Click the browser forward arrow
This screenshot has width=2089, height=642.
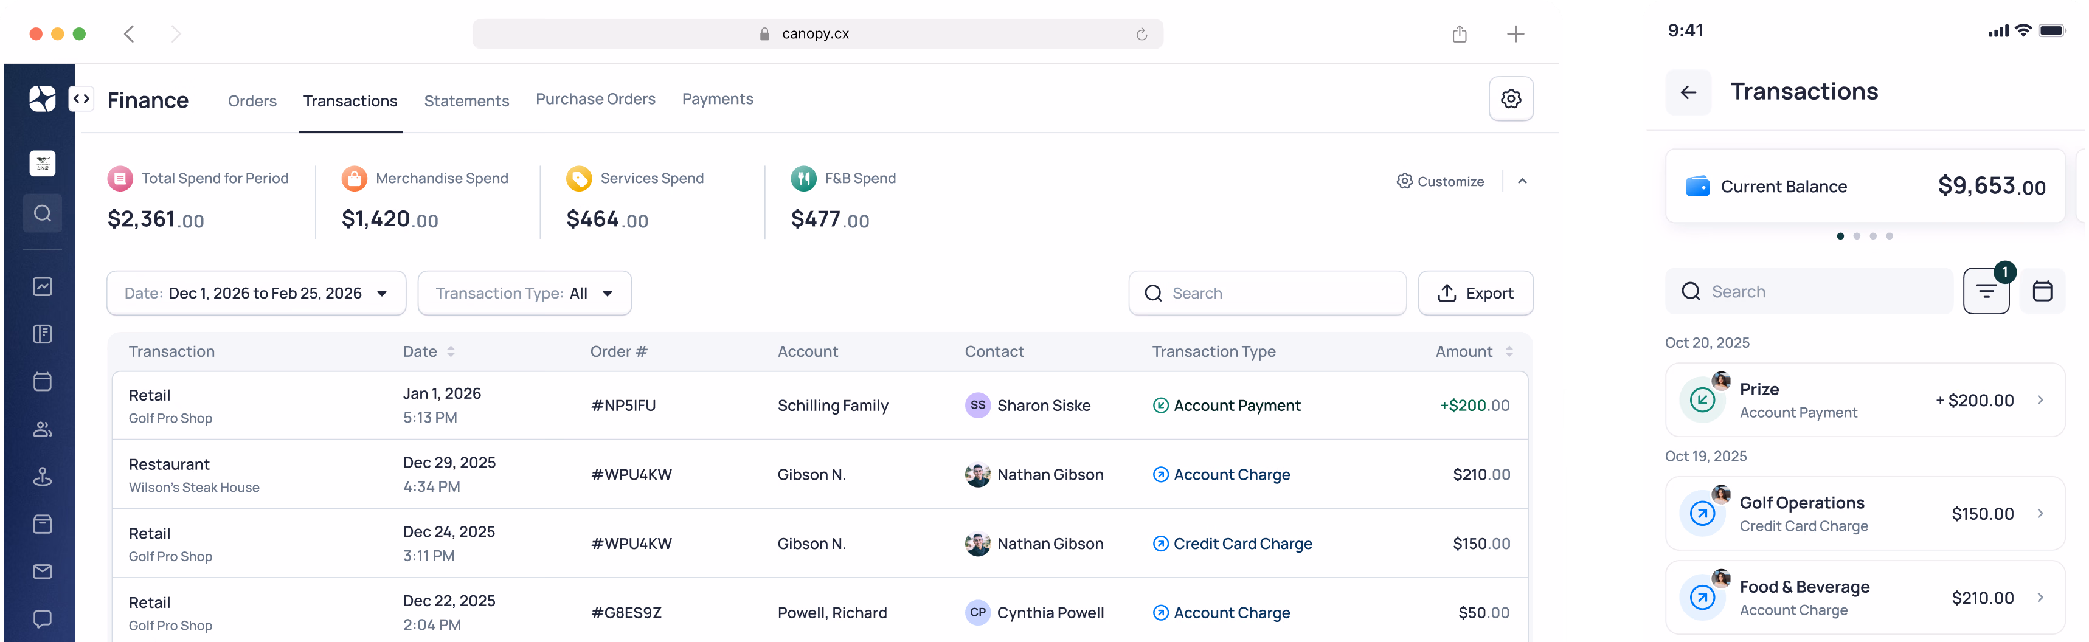tap(175, 33)
